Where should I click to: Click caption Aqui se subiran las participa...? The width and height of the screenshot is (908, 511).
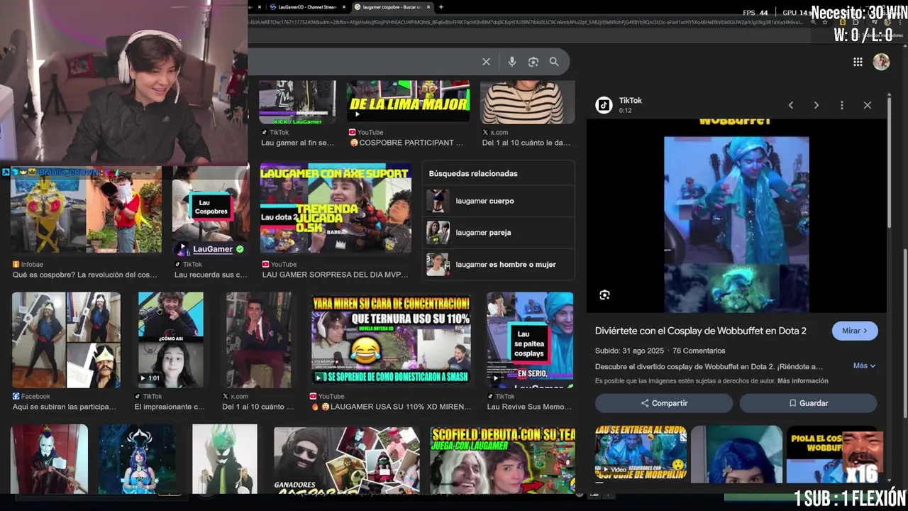click(65, 407)
